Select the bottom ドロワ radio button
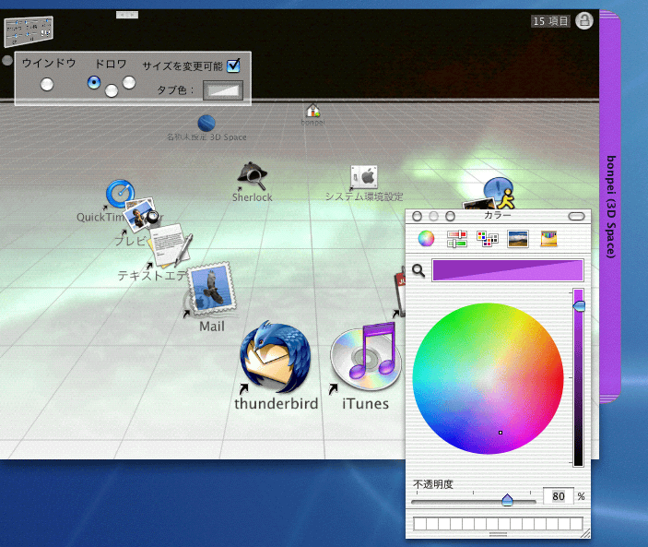Viewport: 648px width, 547px height. [112, 90]
